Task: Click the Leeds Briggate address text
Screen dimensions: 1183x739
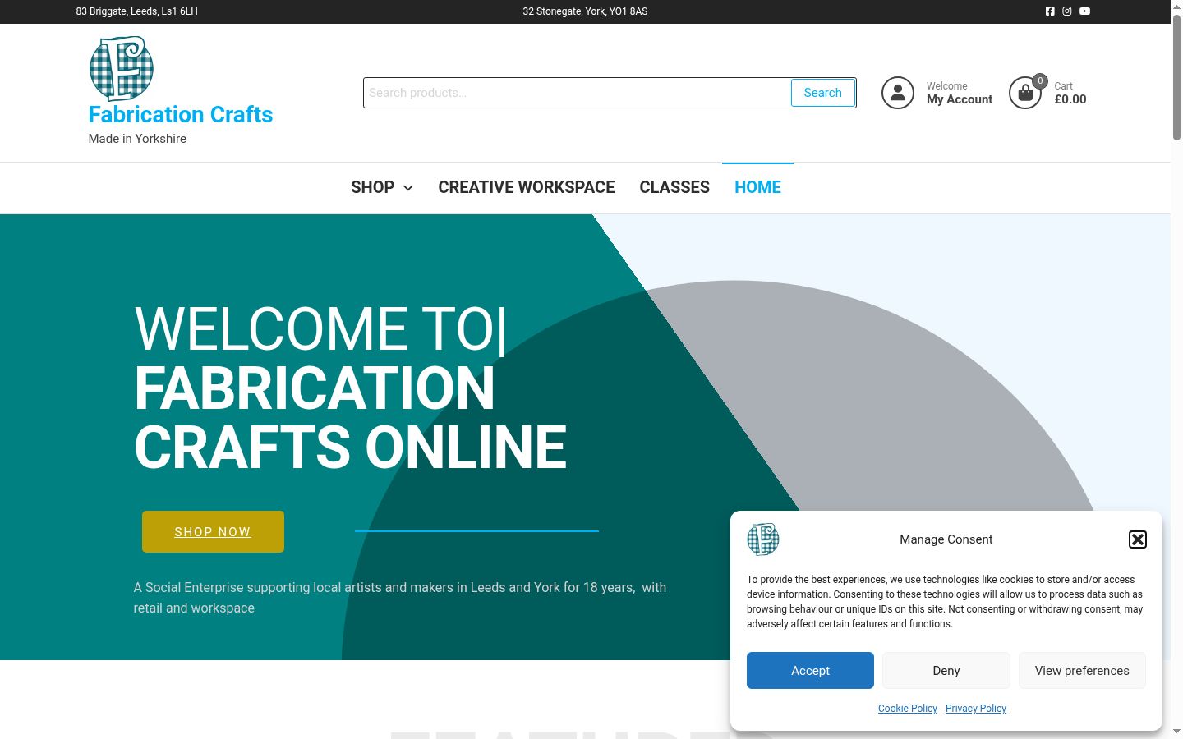Action: [x=136, y=11]
